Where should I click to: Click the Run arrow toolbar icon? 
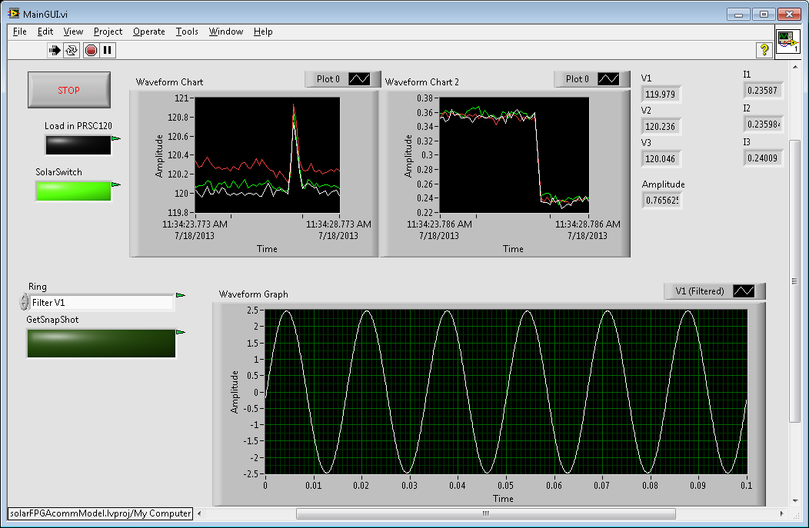55,50
